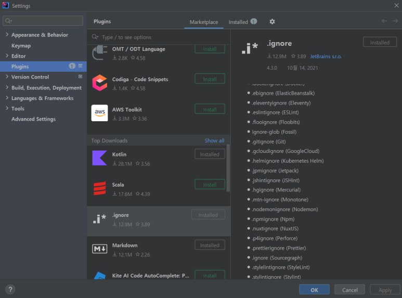Select the Markdown plugin icon

pos(99,249)
